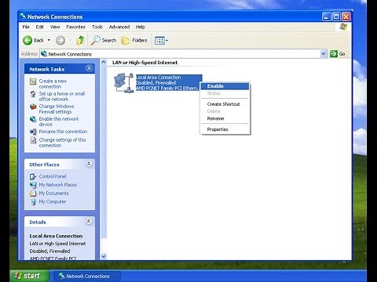Click the Change settings of this connection icon

(33, 140)
